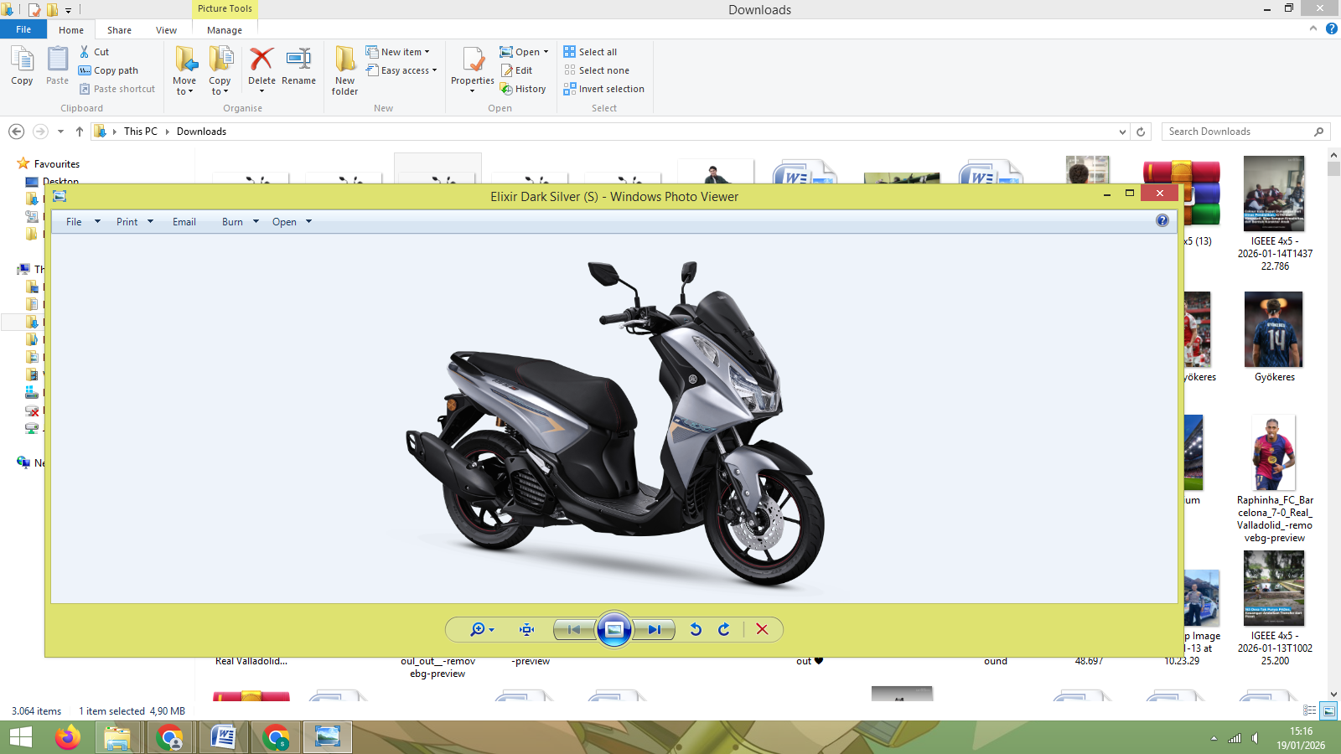
Task: Switch to large thumbnails view in the status bar
Action: 1328,710
